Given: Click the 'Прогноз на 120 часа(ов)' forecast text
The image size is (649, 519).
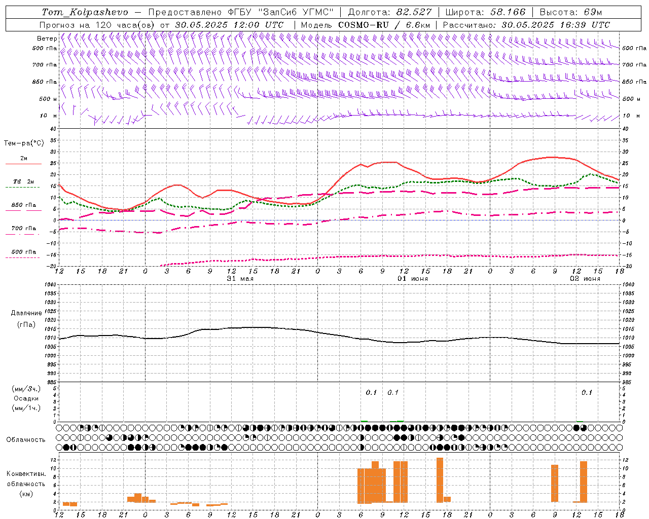Looking at the screenshot, I should click(x=97, y=24).
